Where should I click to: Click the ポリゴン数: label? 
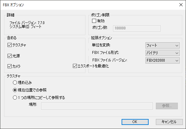[100, 28]
